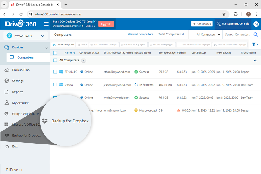Open Reports in sidebar menu

[x=17, y=92]
